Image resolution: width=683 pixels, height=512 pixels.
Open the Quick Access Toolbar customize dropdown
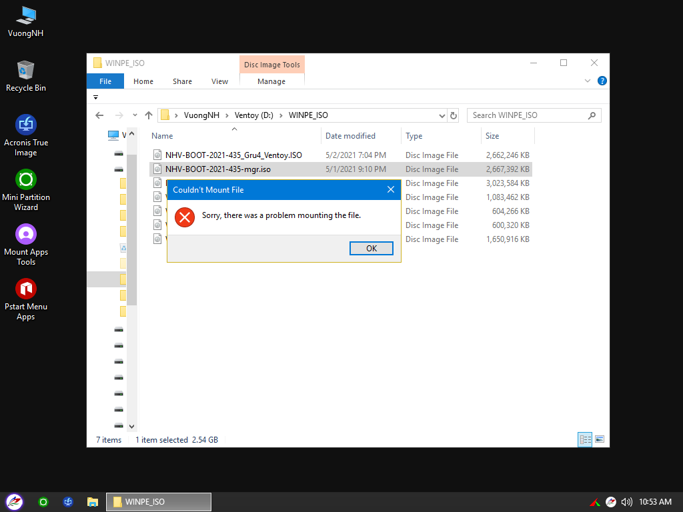click(96, 97)
